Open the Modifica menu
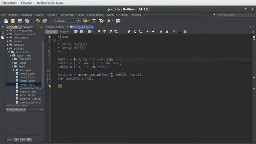The height and width of the screenshot is (144, 256). [x=13, y=15]
